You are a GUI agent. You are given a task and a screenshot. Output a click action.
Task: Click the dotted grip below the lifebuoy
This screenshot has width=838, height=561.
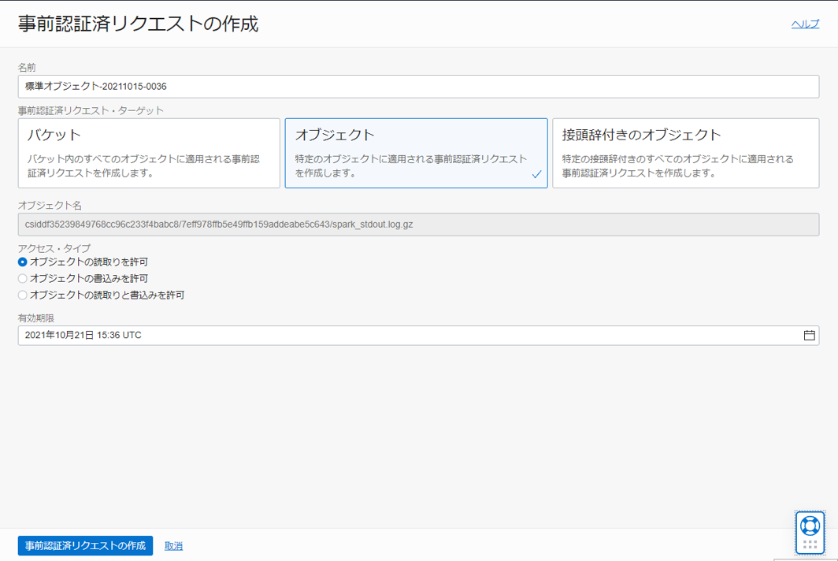[810, 544]
